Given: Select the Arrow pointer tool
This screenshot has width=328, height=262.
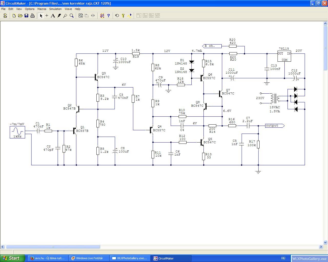Looking at the screenshot, I should (41, 16).
